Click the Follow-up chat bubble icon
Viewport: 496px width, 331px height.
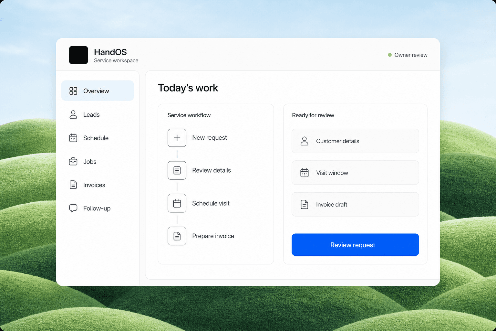click(x=73, y=208)
